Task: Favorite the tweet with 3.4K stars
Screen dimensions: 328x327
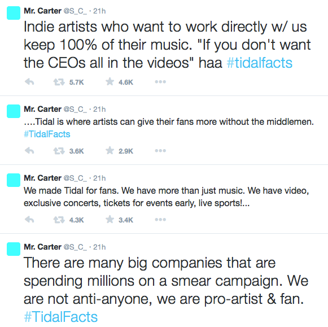Action: [x=110, y=220]
